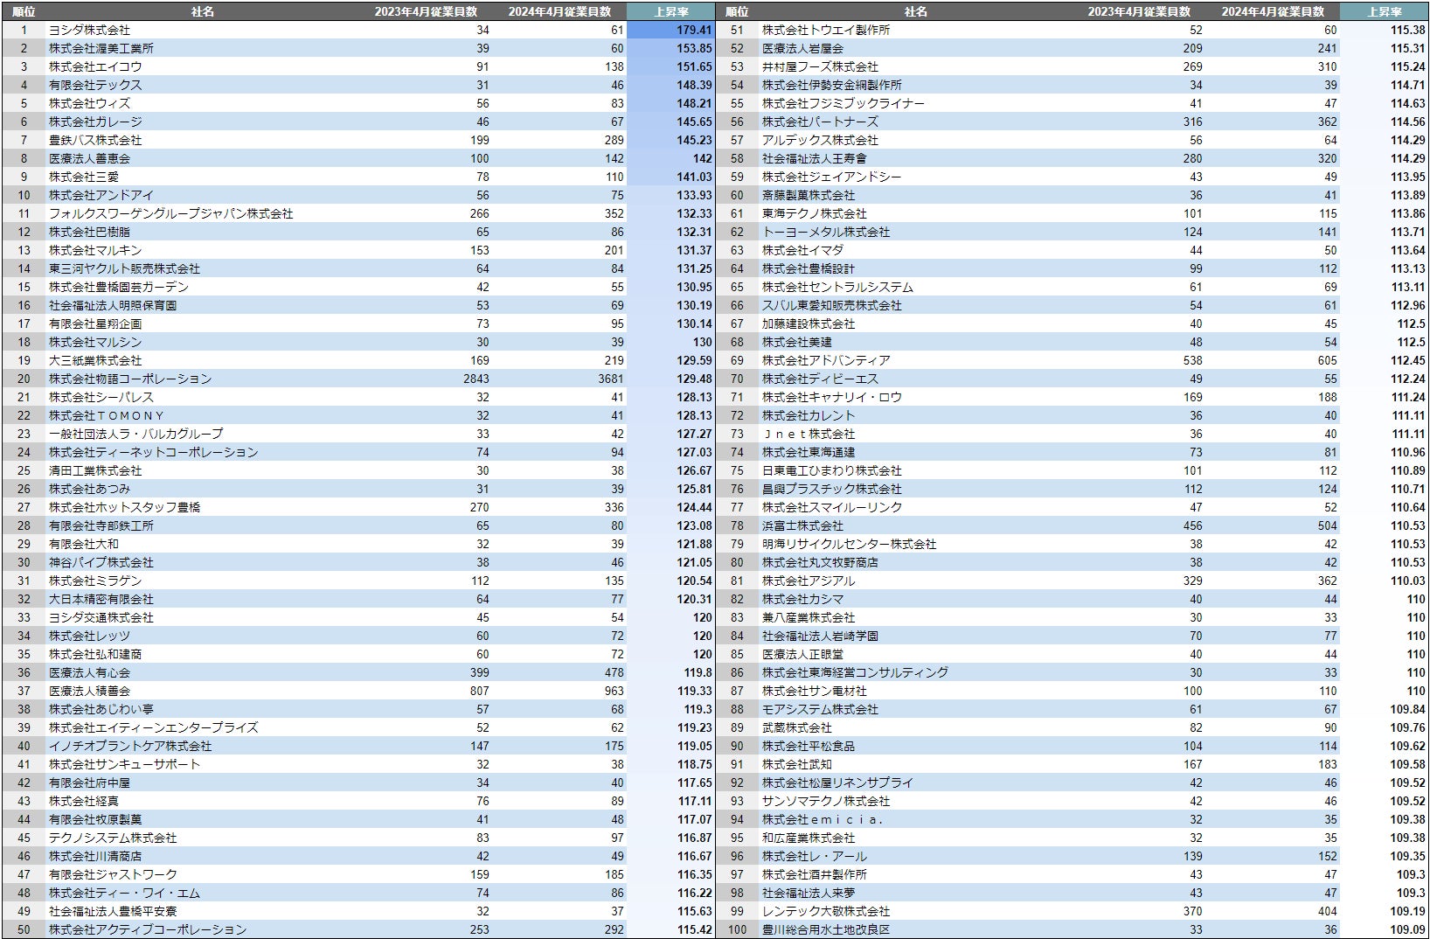The image size is (1430, 939).
Task: Click the 株式会社パートナーズ cell
Action: click(x=820, y=122)
